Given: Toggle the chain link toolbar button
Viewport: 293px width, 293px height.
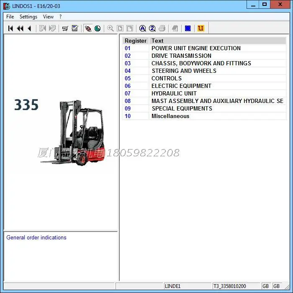Looking at the screenshot, I should pos(88,28).
